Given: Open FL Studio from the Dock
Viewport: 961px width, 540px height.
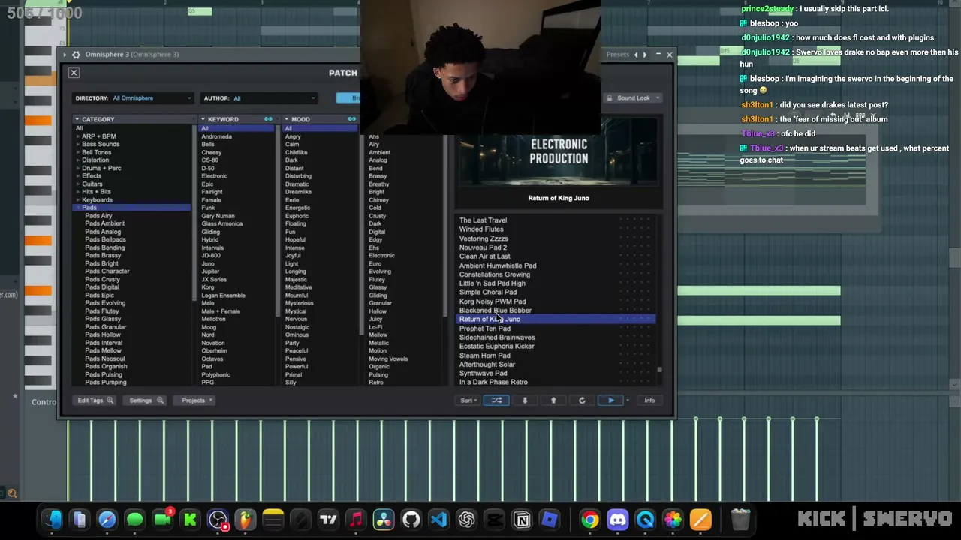Looking at the screenshot, I should click(x=246, y=520).
